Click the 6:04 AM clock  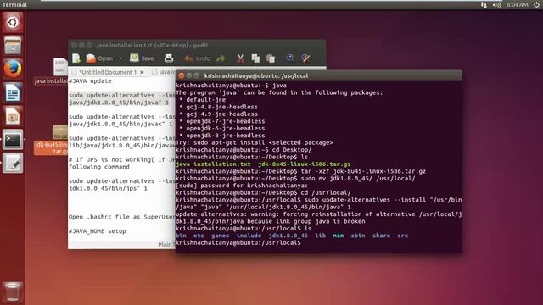(518, 5)
